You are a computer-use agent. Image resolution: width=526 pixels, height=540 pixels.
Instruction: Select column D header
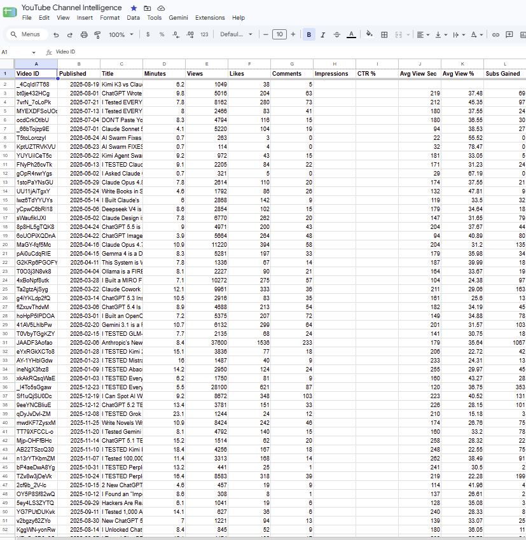(164, 64)
